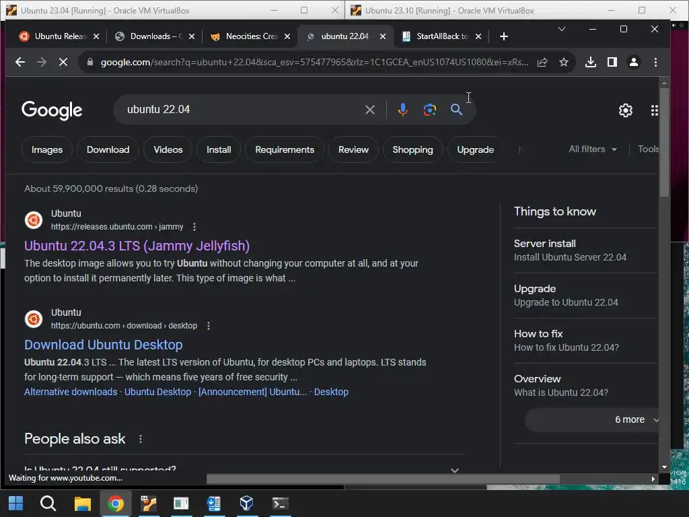This screenshot has width=689, height=517.
Task: Clear the search box with the X
Action: pyautogui.click(x=370, y=110)
